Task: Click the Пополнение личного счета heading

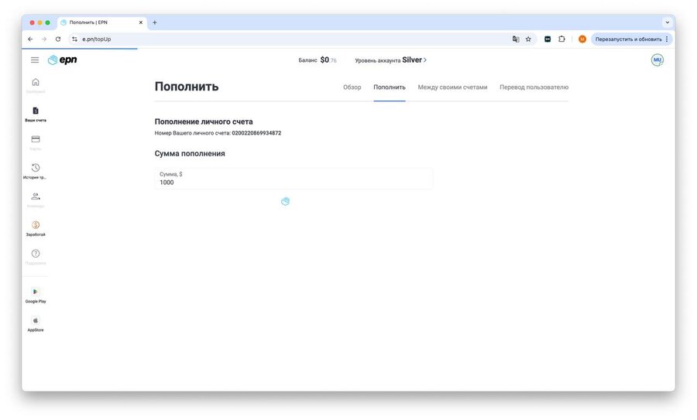Action: pos(204,121)
